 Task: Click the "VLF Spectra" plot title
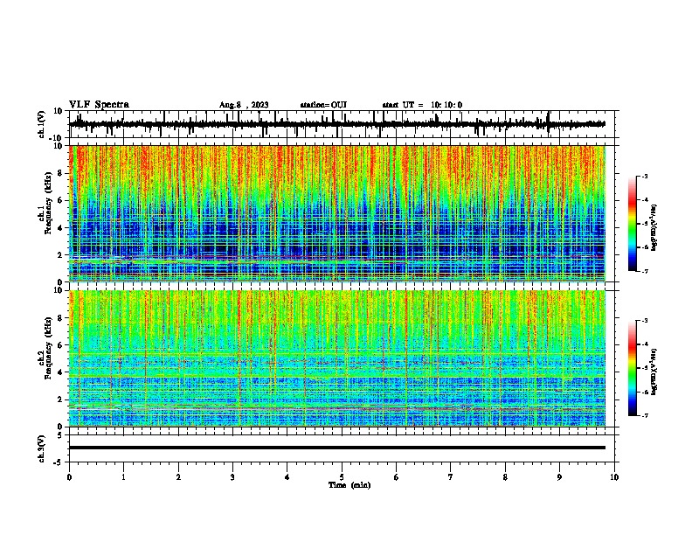99,104
